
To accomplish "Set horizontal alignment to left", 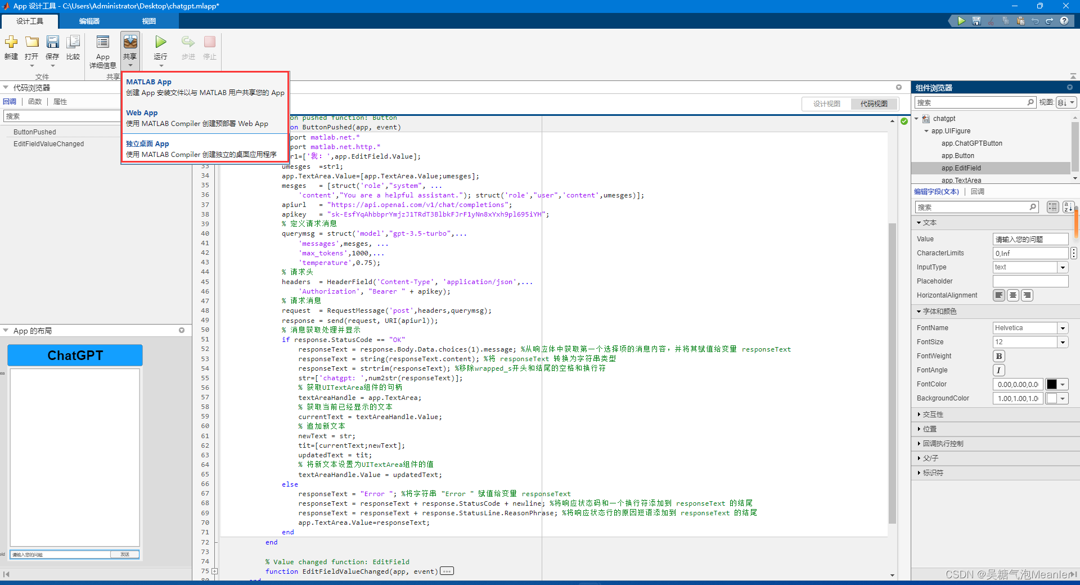I will (x=999, y=295).
